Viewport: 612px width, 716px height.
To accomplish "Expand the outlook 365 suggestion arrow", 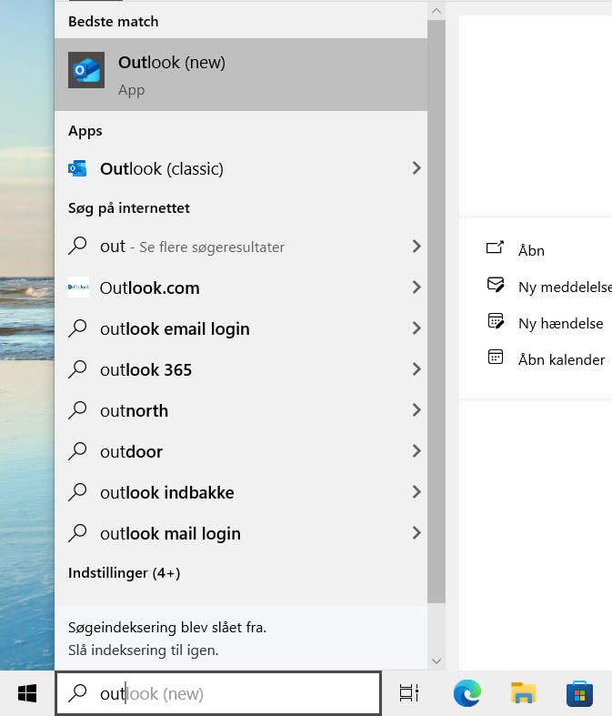I will tap(416, 369).
